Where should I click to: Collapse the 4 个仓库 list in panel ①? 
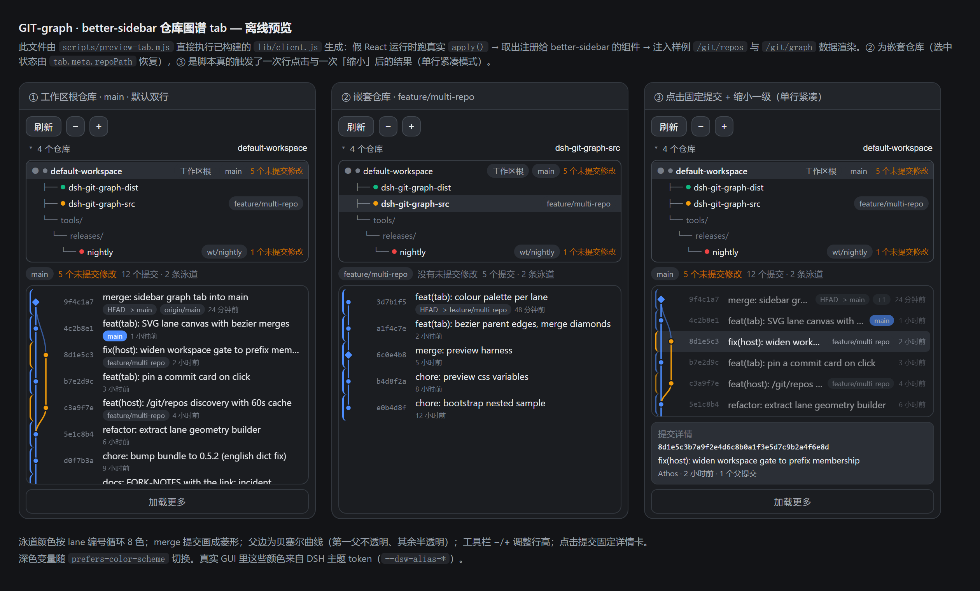pyautogui.click(x=49, y=149)
